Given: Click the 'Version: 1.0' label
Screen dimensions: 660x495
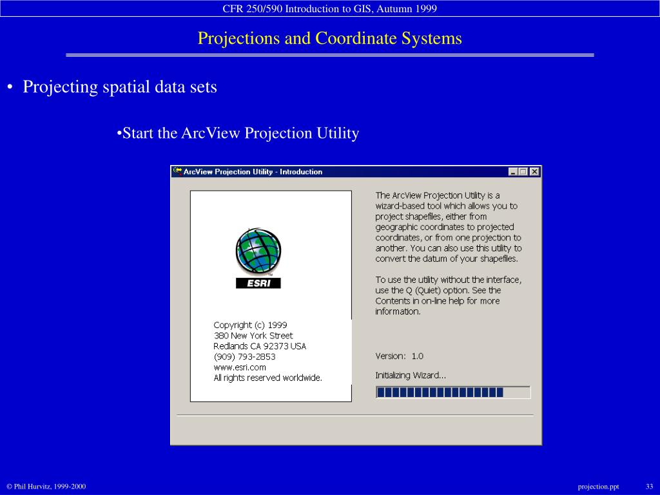Looking at the screenshot, I should tap(399, 356).
